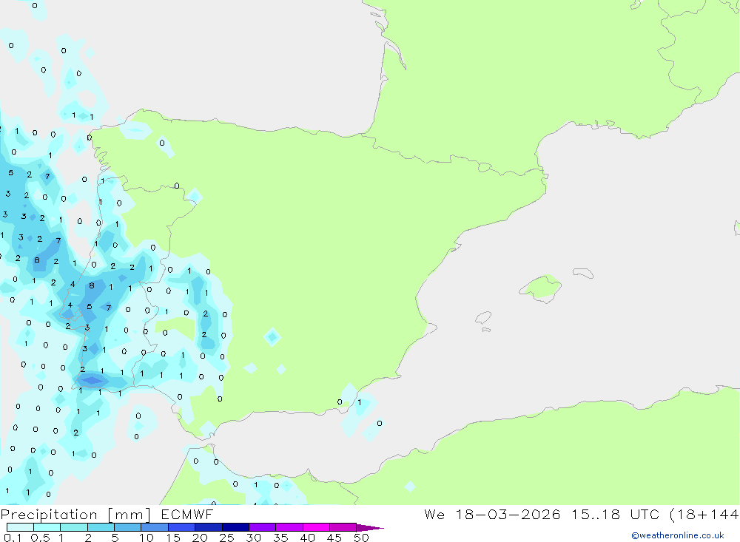Click the "0.5" legend scale label
Image resolution: width=740 pixels, height=542 pixels.
(40, 538)
